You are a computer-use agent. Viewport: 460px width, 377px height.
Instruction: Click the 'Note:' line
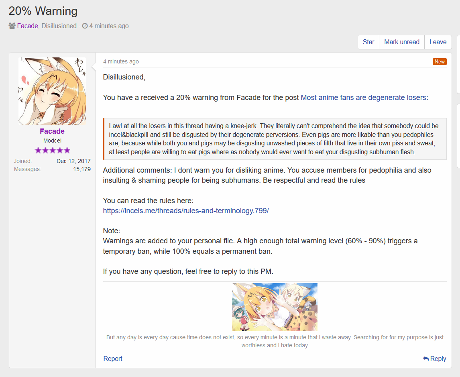(112, 230)
